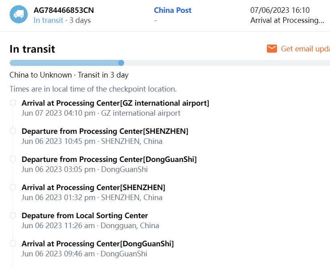Click the truncated Arrival at Processing summary text

287,20
